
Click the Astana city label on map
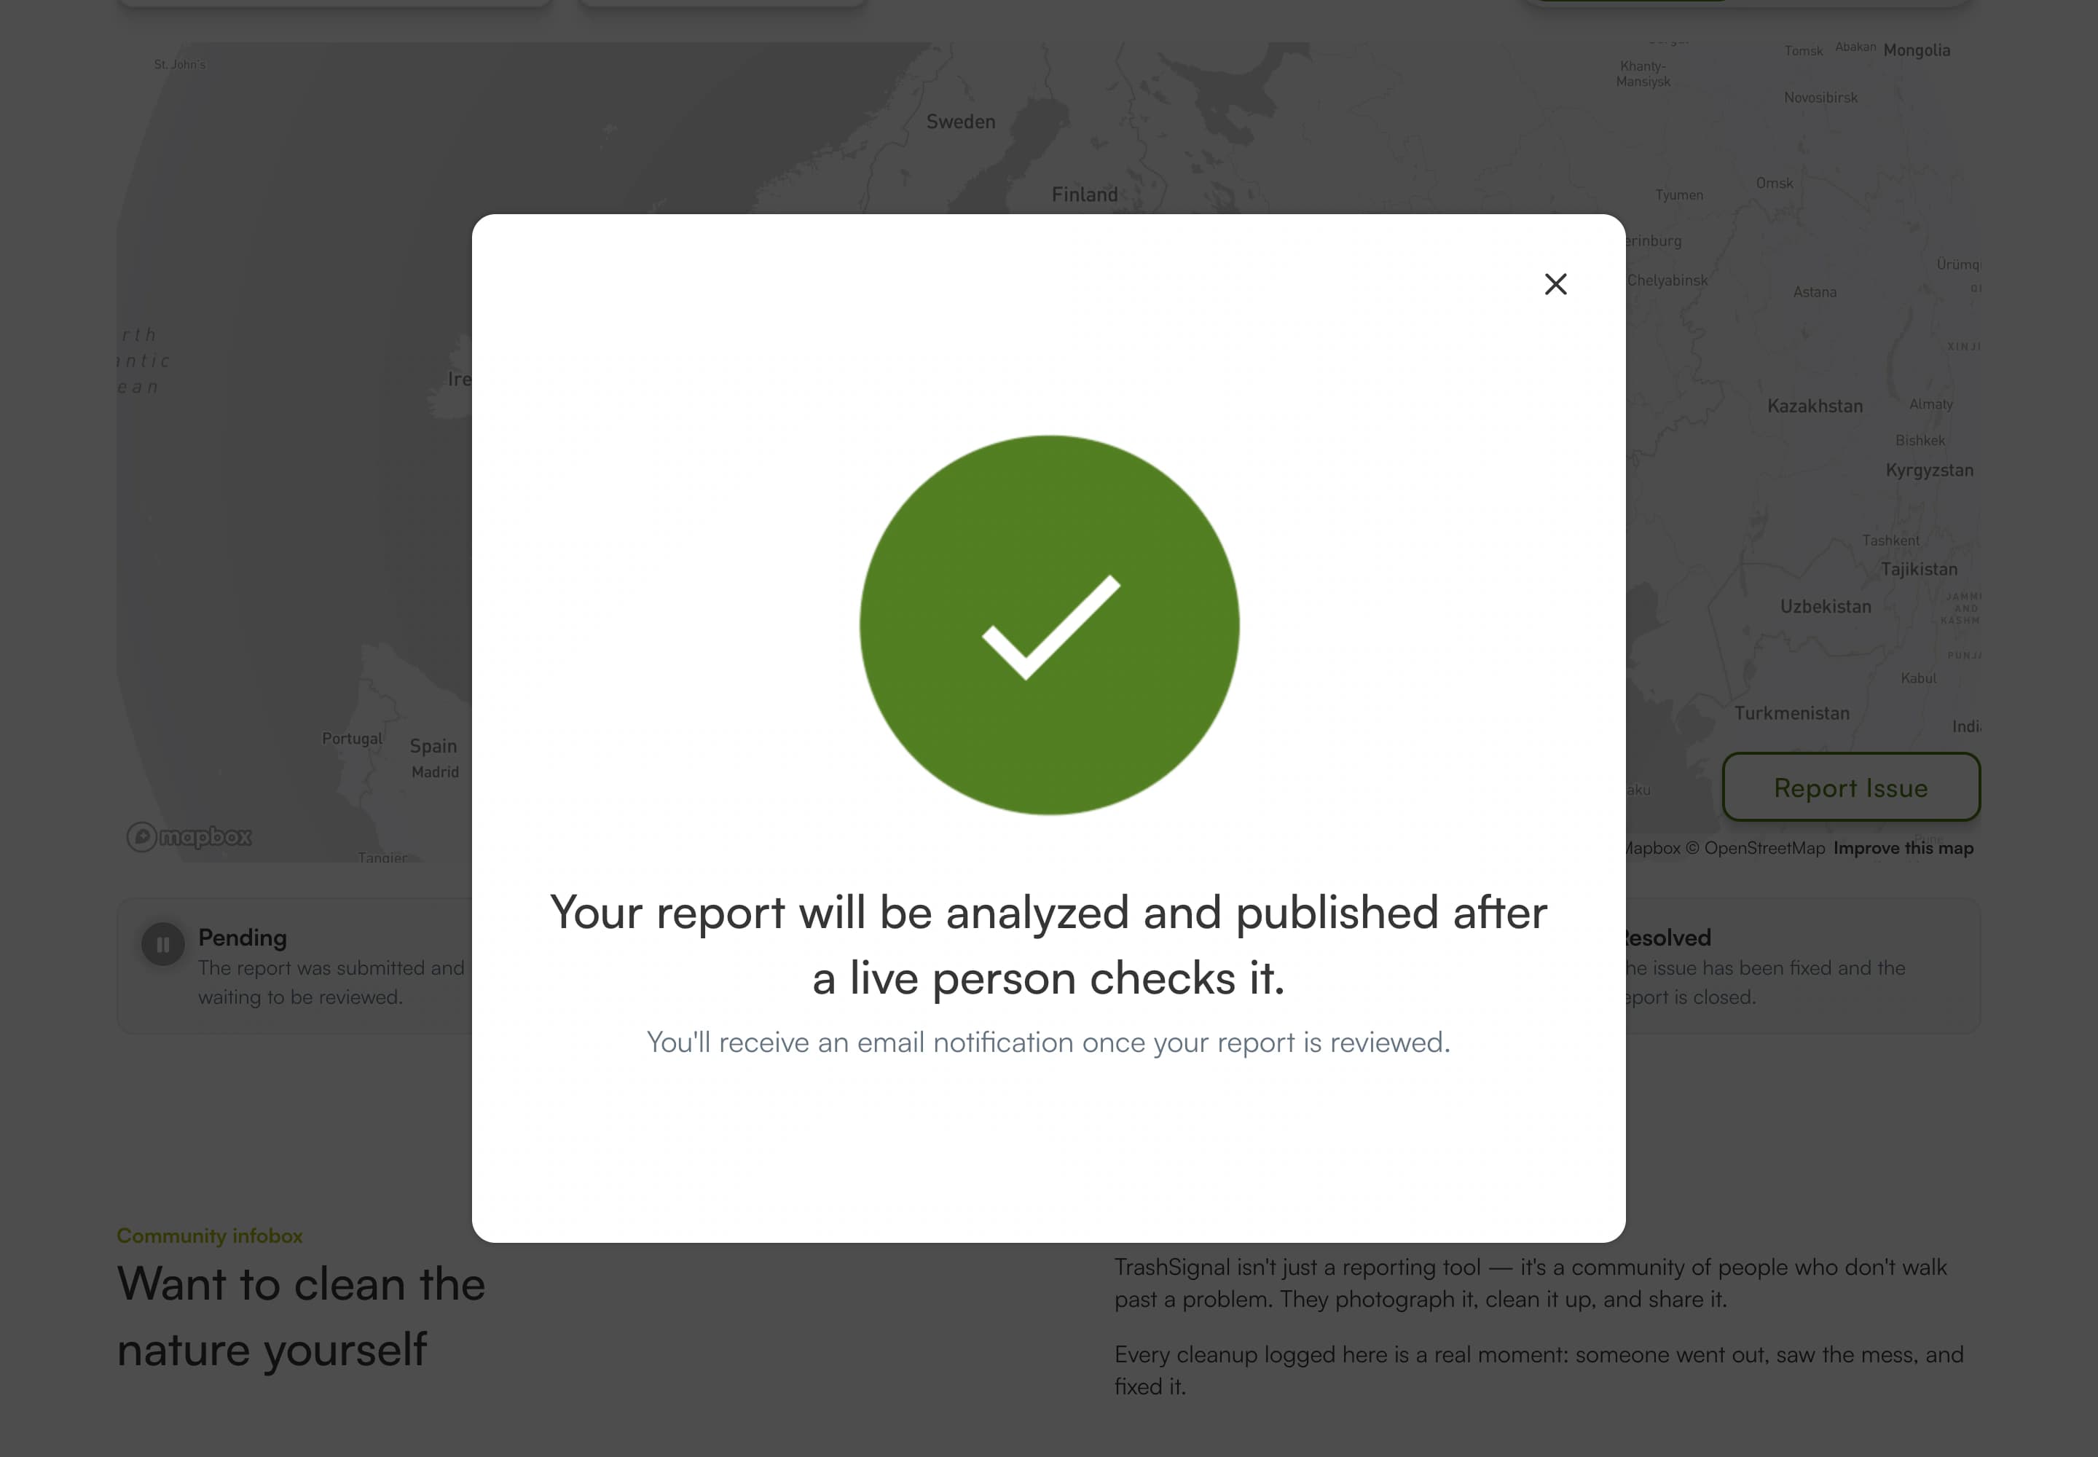[x=1814, y=292]
